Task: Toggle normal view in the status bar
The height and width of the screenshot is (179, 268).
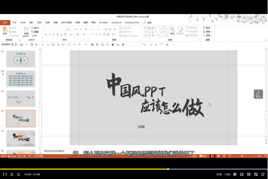Action: pos(213,156)
